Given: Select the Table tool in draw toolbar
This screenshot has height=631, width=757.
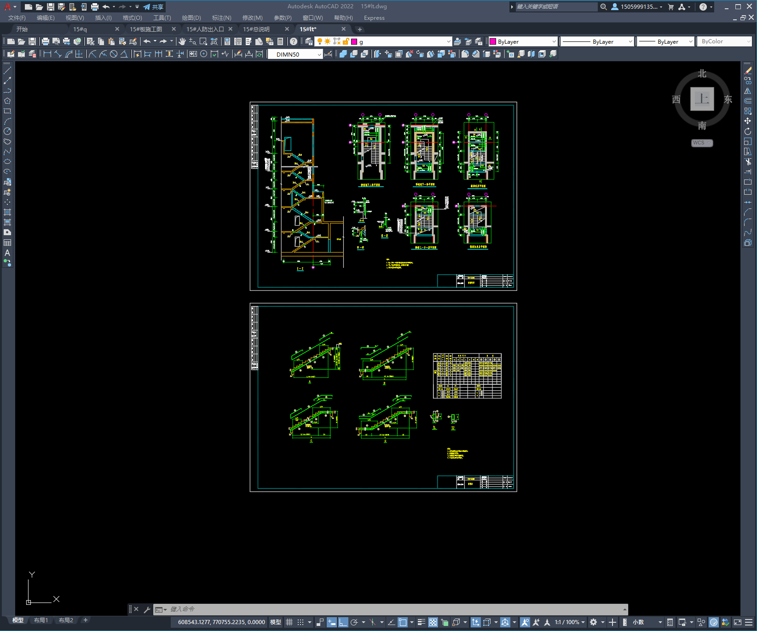Looking at the screenshot, I should 7,243.
